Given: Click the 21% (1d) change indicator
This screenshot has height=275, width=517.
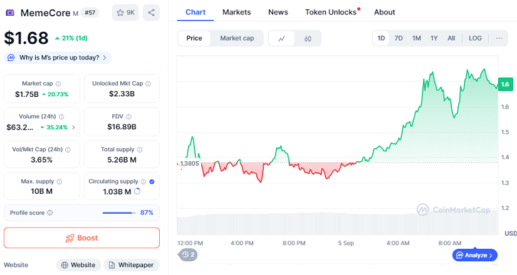Looking at the screenshot, I should click(71, 38).
